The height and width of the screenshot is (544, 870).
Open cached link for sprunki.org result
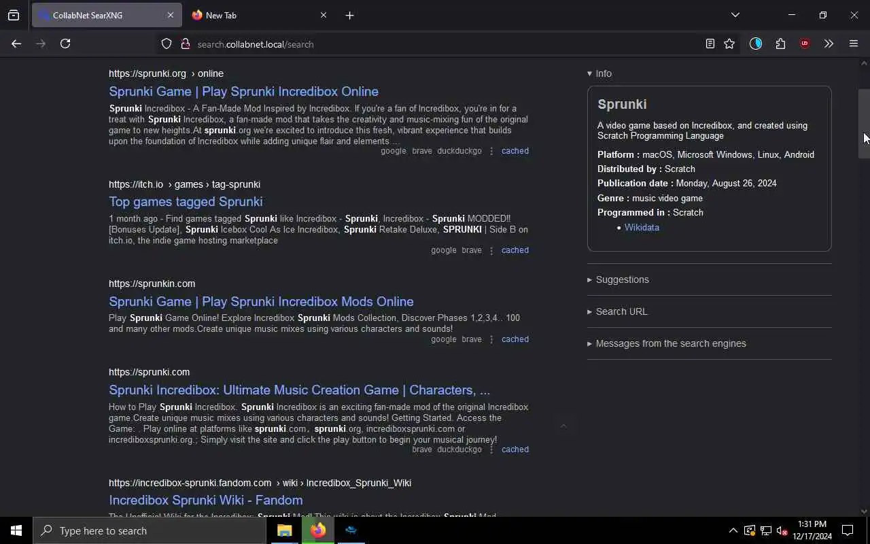click(515, 151)
